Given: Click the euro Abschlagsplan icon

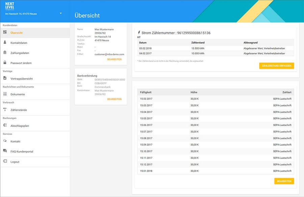Looking at the screenshot, I should point(5,125).
